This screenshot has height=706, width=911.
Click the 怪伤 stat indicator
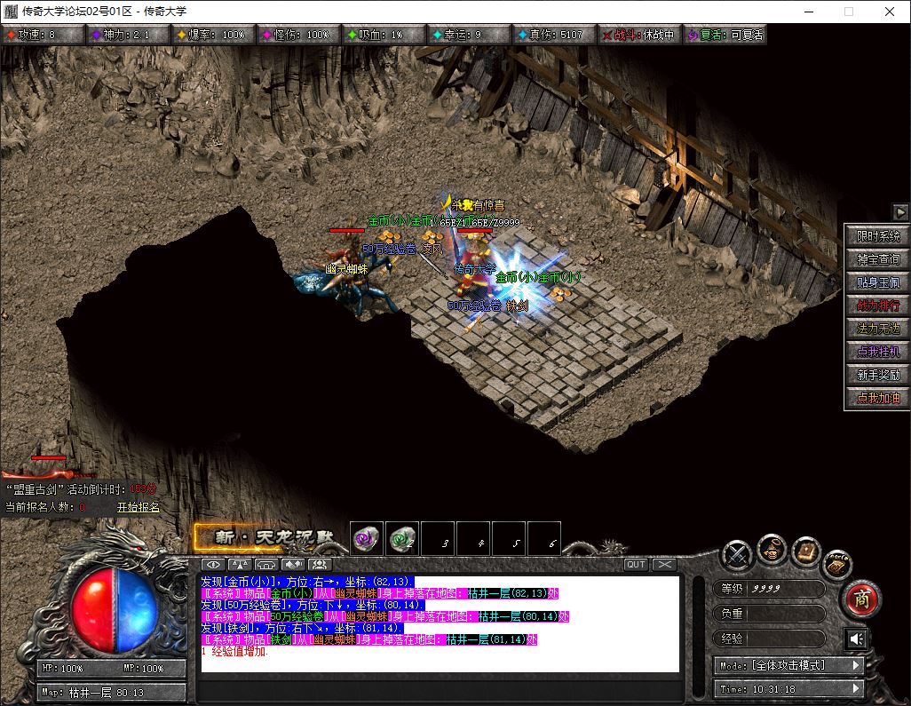point(298,35)
